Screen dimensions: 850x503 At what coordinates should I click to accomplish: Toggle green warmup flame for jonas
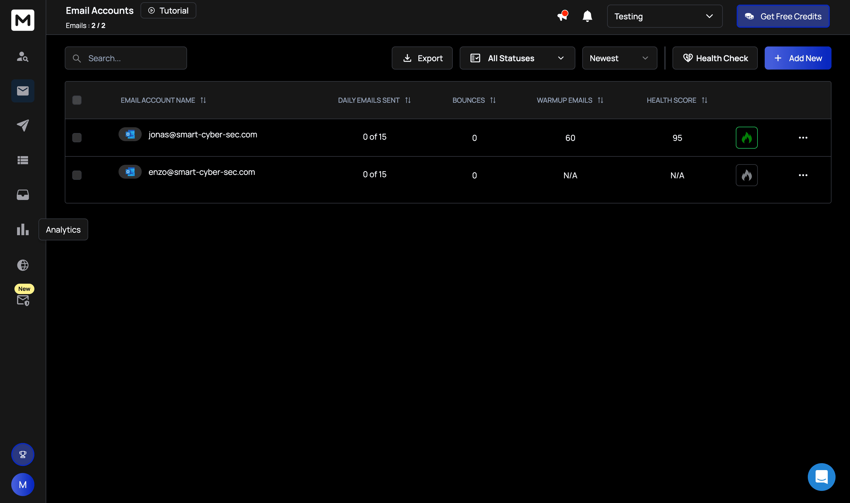click(x=746, y=138)
